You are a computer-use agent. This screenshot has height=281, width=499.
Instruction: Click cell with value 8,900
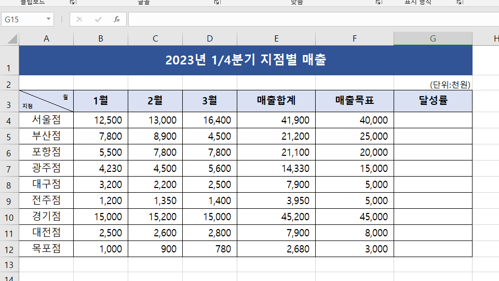click(x=155, y=136)
